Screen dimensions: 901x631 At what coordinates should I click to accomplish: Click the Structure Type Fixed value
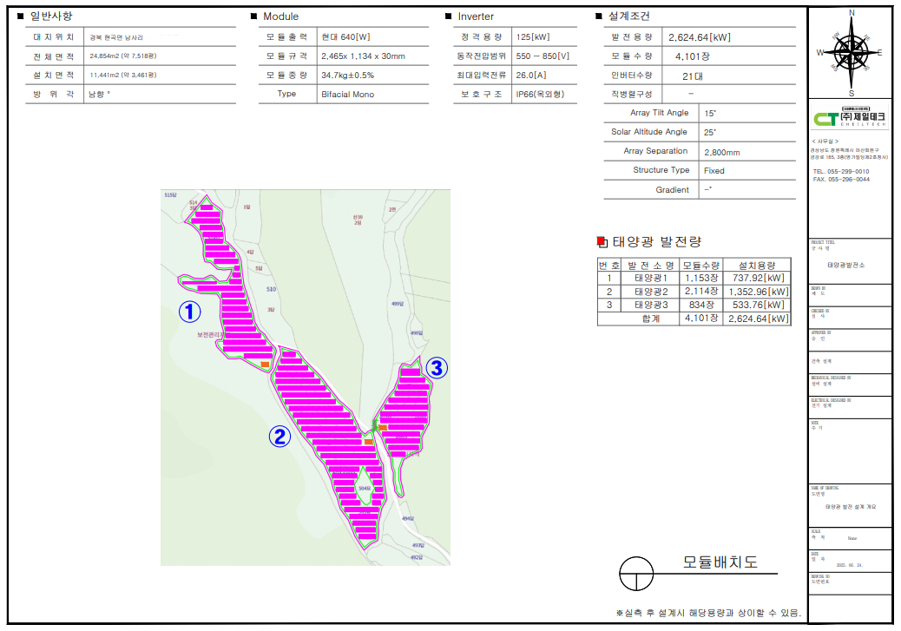(714, 171)
